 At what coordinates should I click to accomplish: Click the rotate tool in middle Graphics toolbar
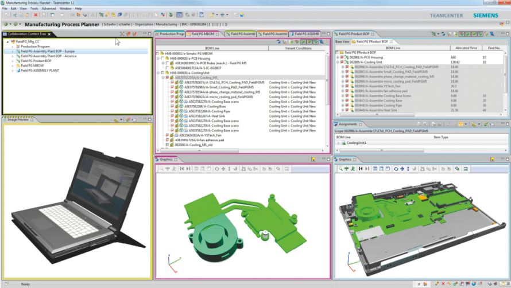pyautogui.click(x=216, y=169)
